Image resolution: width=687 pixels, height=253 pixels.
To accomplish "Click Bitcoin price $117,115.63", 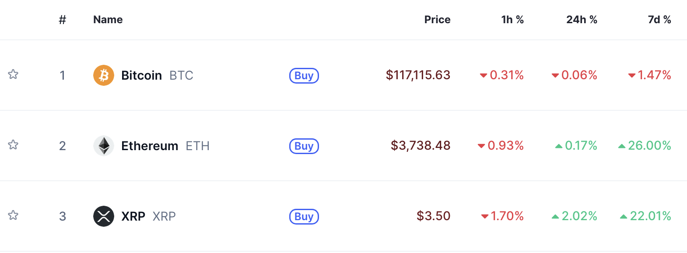I will click(x=418, y=75).
